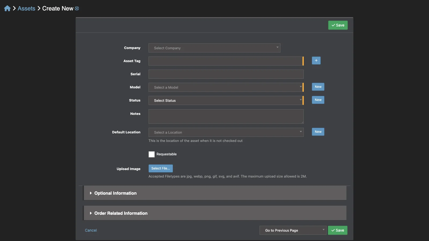The height and width of the screenshot is (241, 429).
Task: Open the Select a Location dropdown
Action: point(226,132)
